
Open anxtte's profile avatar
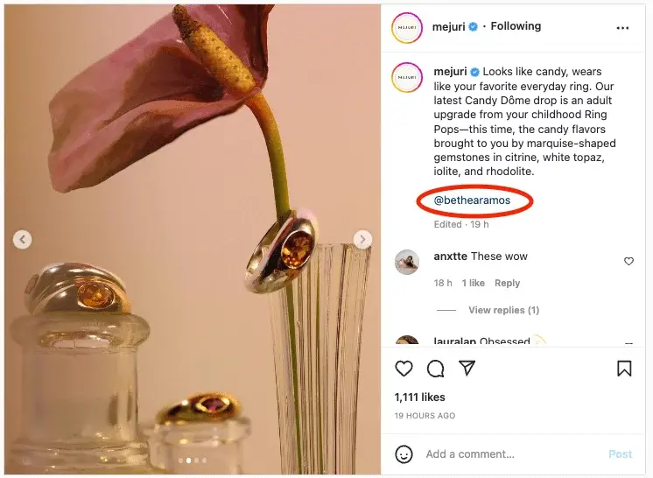click(x=406, y=262)
